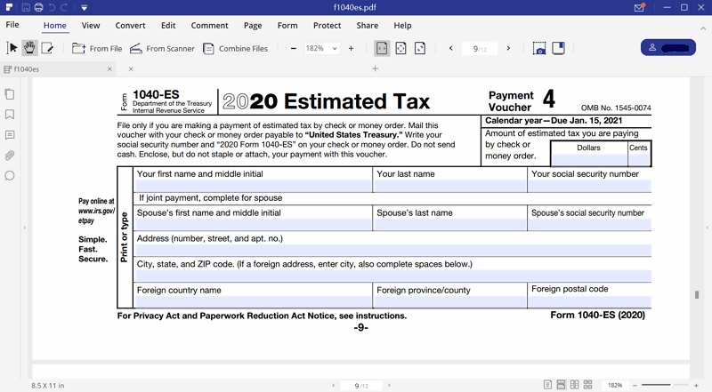Click the blue user account button
Viewport: 712px width, 392px height.
[668, 48]
